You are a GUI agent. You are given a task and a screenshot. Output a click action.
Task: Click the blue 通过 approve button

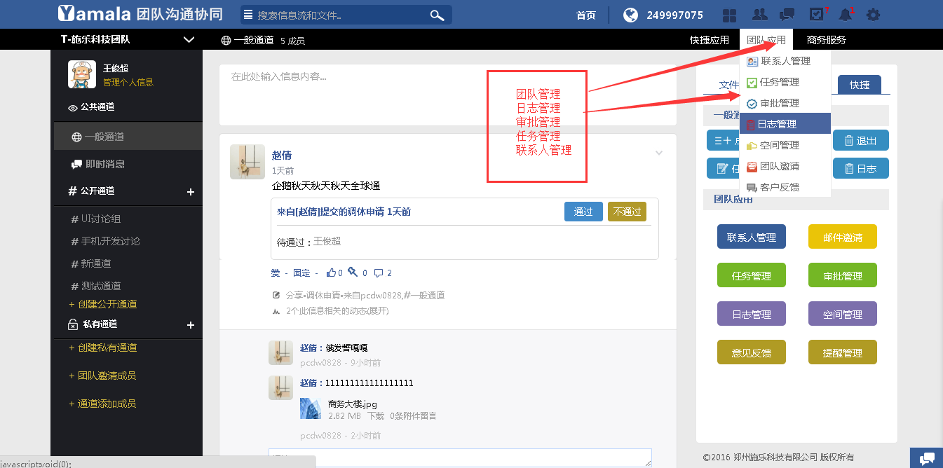583,212
